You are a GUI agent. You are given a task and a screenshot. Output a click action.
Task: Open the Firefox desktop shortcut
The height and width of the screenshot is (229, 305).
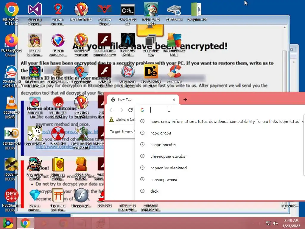click(x=12, y=40)
